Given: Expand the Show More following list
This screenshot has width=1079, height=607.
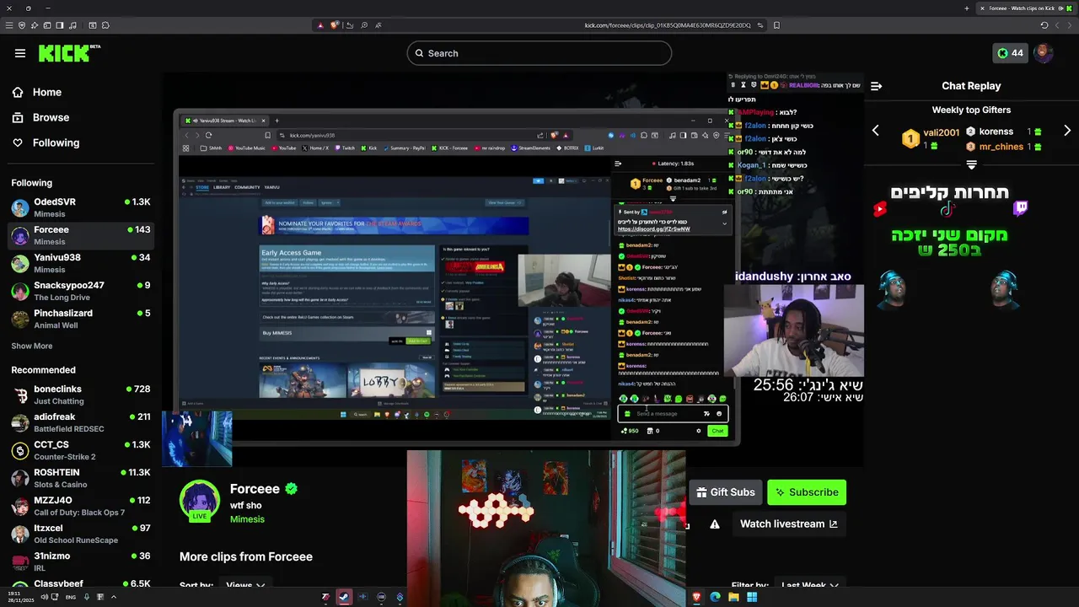Looking at the screenshot, I should 32,346.
